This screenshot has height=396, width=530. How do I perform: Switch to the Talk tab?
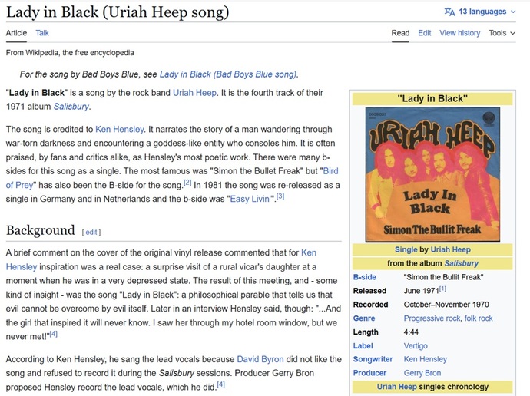pyautogui.click(x=42, y=33)
